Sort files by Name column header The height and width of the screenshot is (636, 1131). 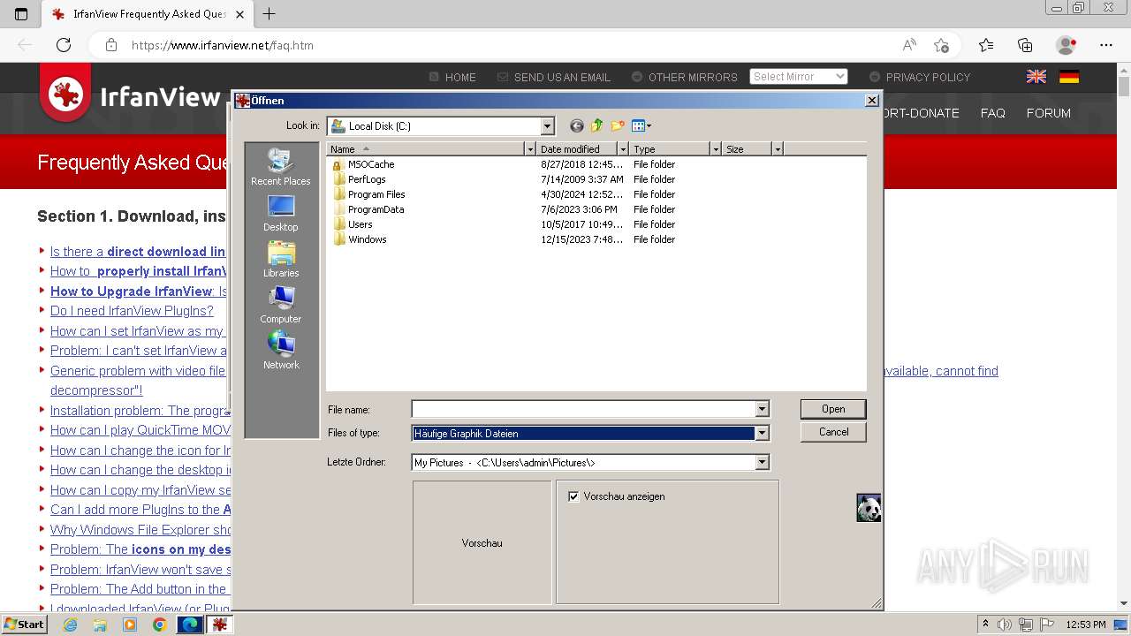coord(426,149)
